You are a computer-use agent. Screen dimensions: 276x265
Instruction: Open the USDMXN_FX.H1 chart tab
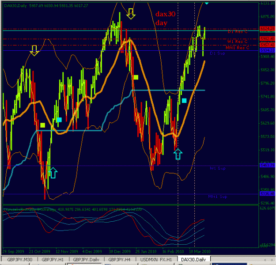(156, 260)
